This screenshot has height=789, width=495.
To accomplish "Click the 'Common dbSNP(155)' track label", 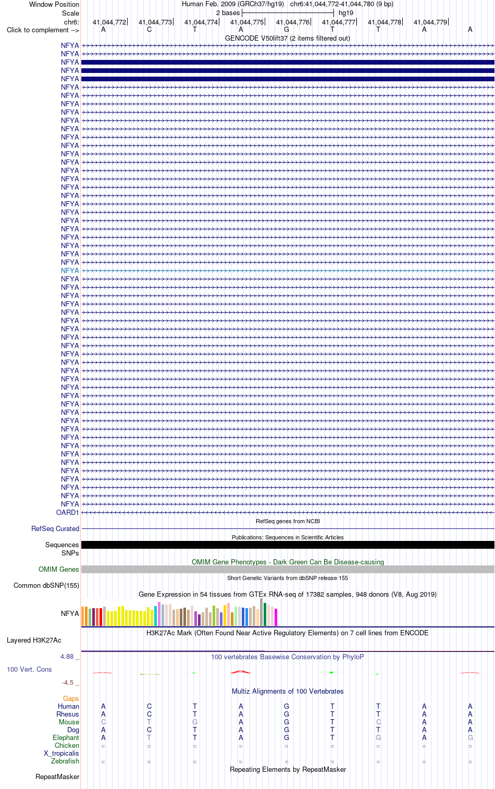I will coord(46,585).
